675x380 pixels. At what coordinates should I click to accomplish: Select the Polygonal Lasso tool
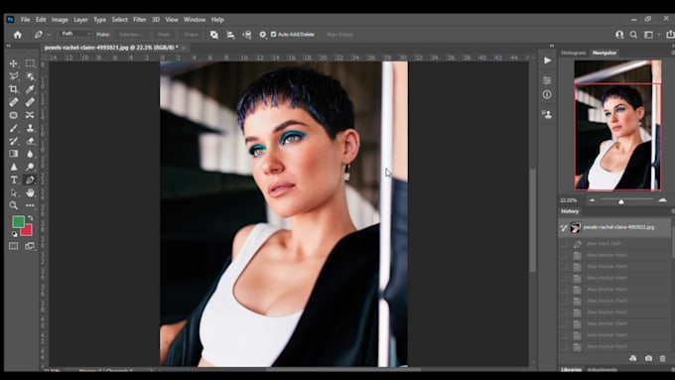click(x=14, y=76)
